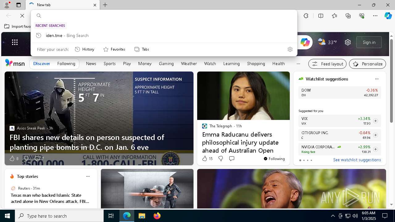The height and width of the screenshot is (222, 395).
Task: Open the Watch menu item
Action: coord(210,64)
